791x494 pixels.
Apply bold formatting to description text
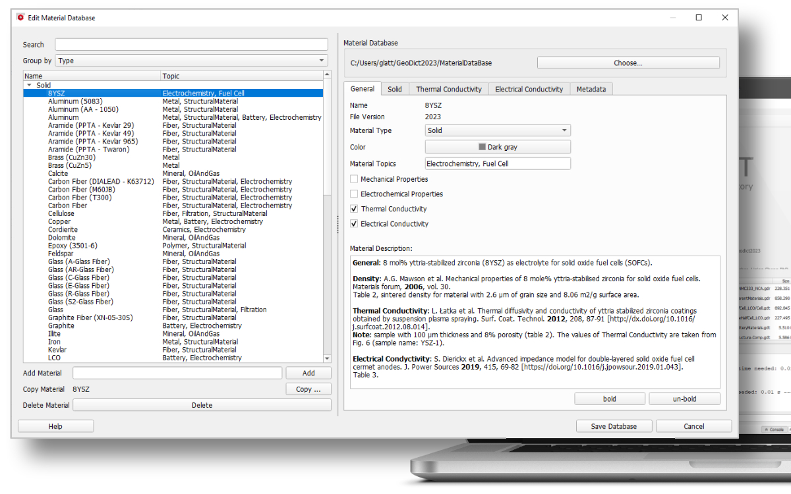[609, 398]
